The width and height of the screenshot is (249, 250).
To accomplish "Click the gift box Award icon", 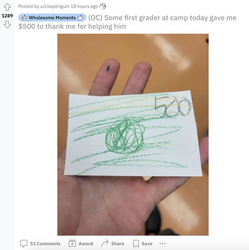I will click(72, 243).
